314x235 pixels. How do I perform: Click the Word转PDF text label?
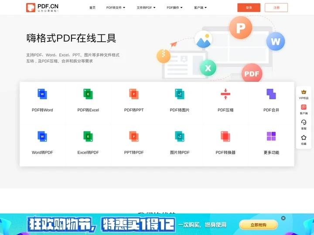point(42,152)
